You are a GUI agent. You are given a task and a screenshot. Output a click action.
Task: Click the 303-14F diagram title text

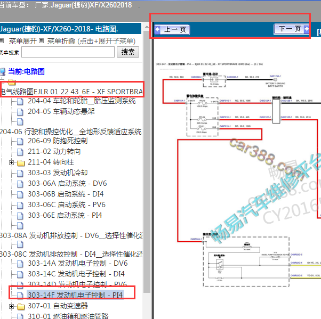(210, 64)
